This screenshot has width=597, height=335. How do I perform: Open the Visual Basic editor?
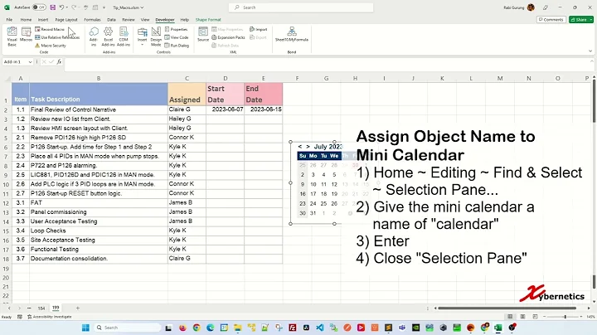coord(12,36)
